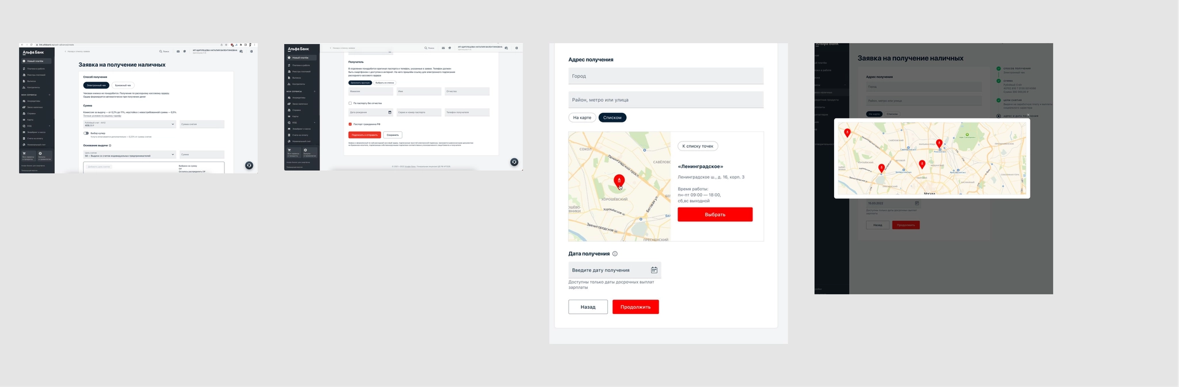Open the Рублёвый счёт dropdown

[130, 124]
